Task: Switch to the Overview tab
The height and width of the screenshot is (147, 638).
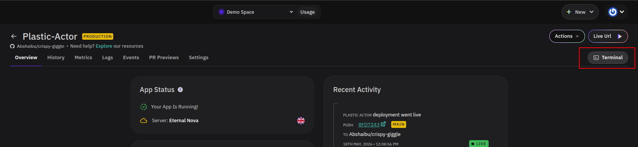Action: coord(26,58)
